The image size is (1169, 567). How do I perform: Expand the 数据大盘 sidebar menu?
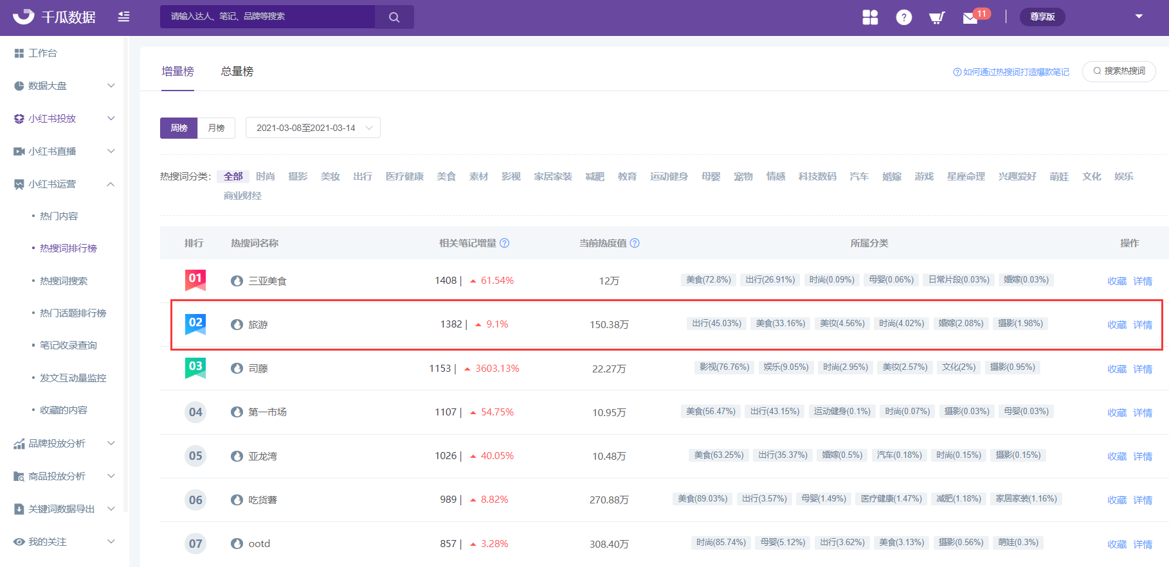click(111, 86)
